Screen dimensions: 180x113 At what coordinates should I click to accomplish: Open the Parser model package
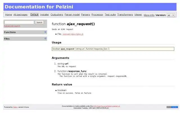[x=72, y=15]
